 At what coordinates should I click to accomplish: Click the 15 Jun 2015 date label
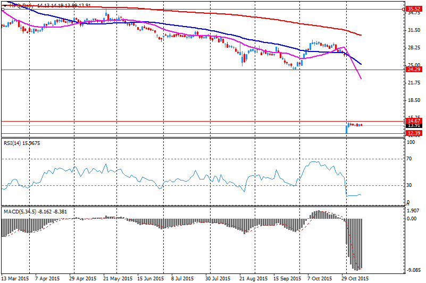point(151,279)
